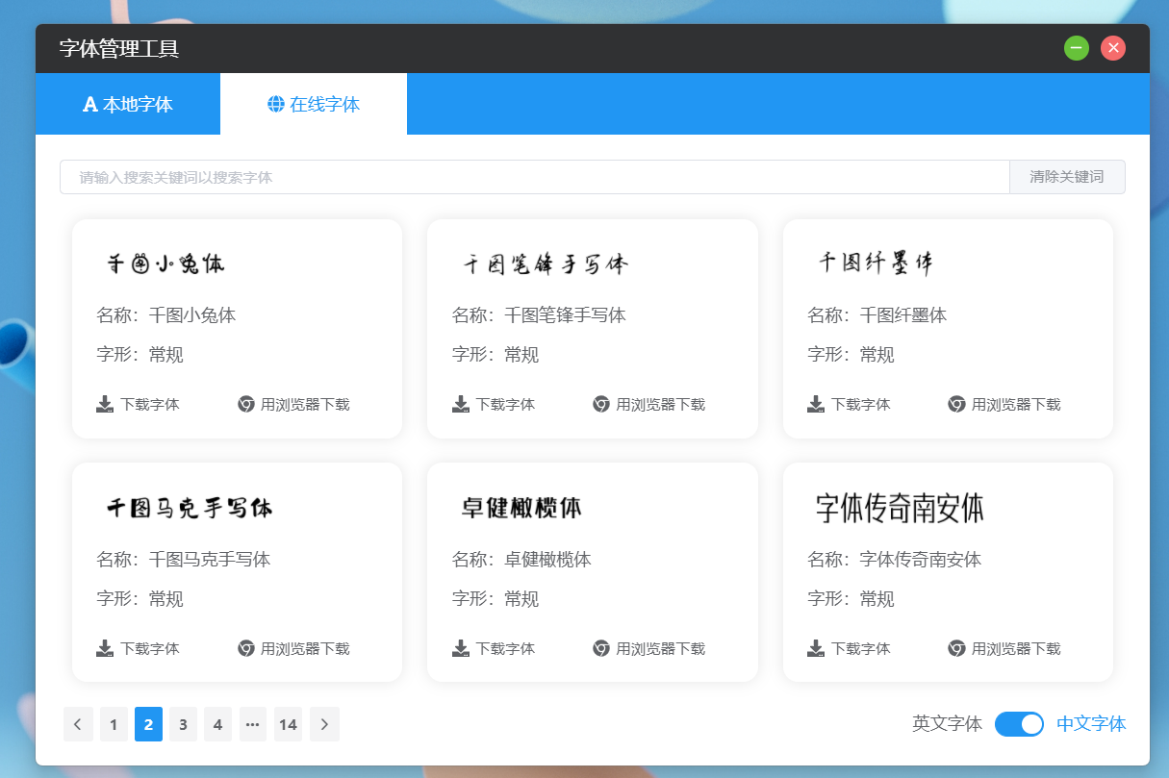Click 千图笔锋手写体 font preview image
Image resolution: width=1169 pixels, height=778 pixels.
point(545,264)
